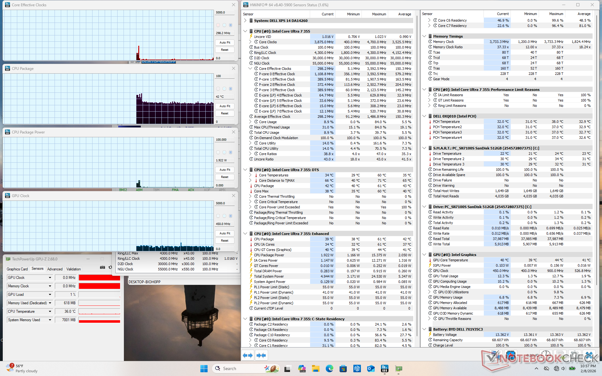
Task: Click the HWiNFO clock timer icon in bottom toolbar
Action: click(x=545, y=356)
